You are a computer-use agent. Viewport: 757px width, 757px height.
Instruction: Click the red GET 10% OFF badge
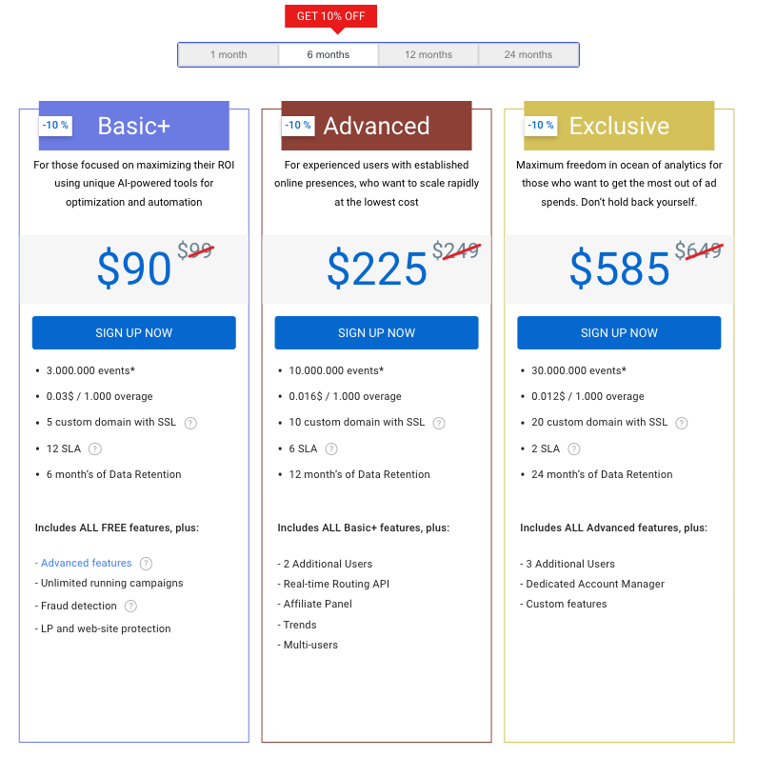pos(330,16)
